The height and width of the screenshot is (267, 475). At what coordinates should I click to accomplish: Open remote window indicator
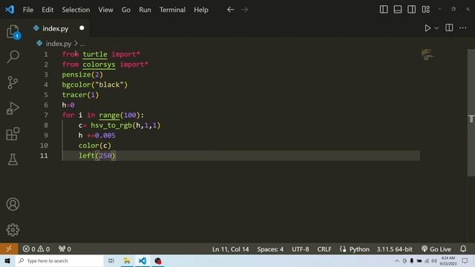pyautogui.click(x=9, y=249)
